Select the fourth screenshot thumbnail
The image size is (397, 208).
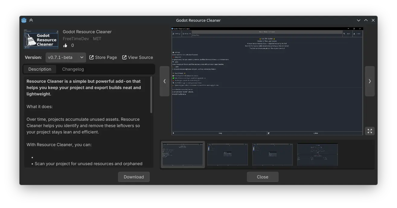[317, 154]
